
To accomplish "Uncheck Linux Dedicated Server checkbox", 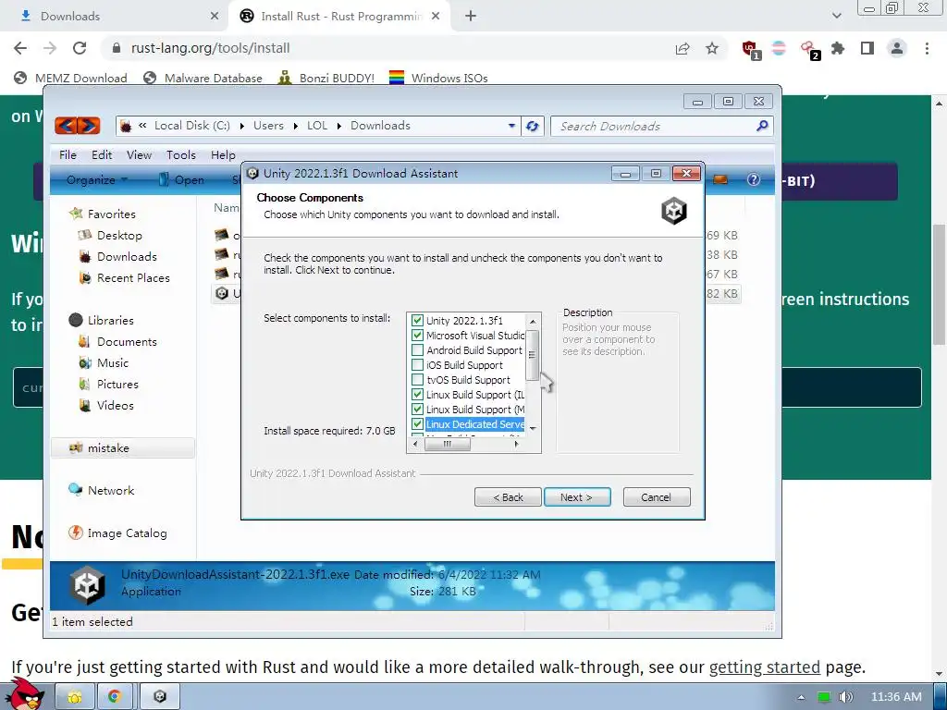I will tap(417, 423).
